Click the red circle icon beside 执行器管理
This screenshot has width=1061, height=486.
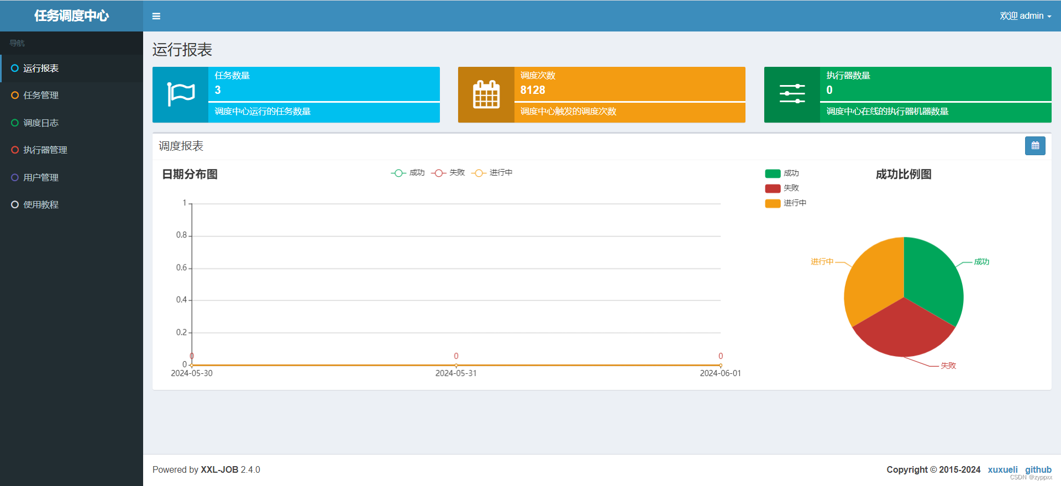pos(15,150)
